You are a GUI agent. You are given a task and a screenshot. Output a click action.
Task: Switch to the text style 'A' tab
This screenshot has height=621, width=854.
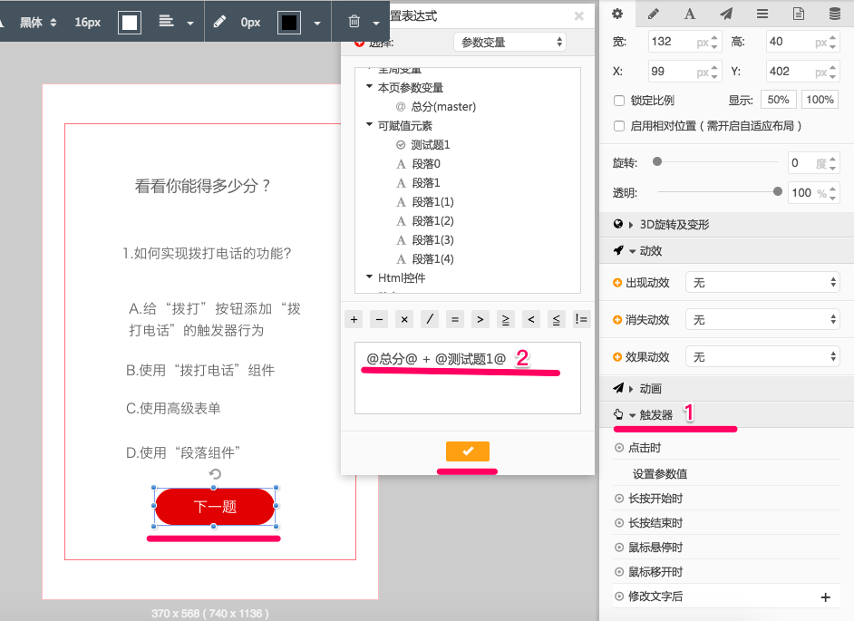click(x=689, y=14)
